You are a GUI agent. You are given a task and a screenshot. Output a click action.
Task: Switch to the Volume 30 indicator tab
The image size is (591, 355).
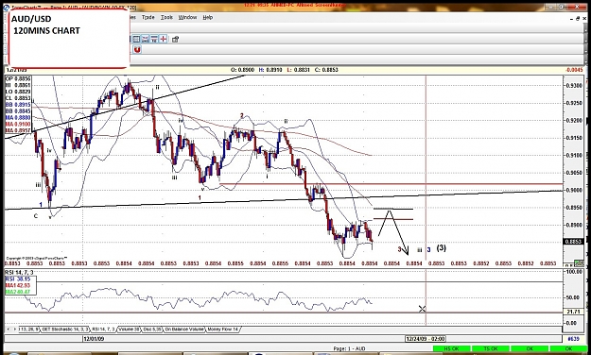129,329
